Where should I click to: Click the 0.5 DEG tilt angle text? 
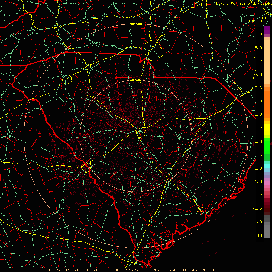pyautogui.click(x=151, y=270)
